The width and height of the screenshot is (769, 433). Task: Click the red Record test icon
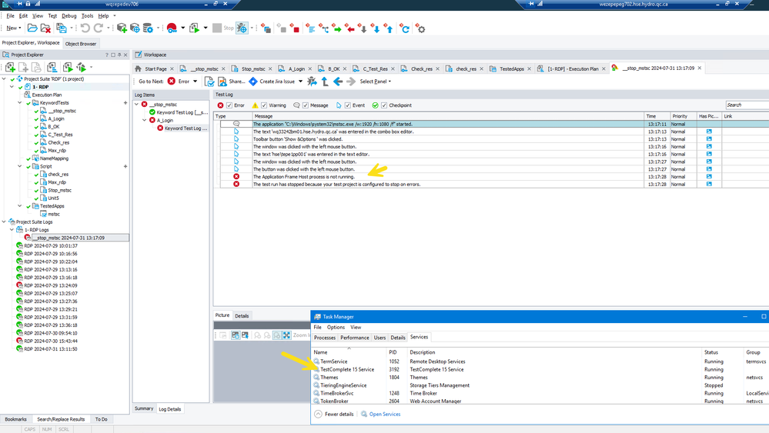tap(172, 28)
